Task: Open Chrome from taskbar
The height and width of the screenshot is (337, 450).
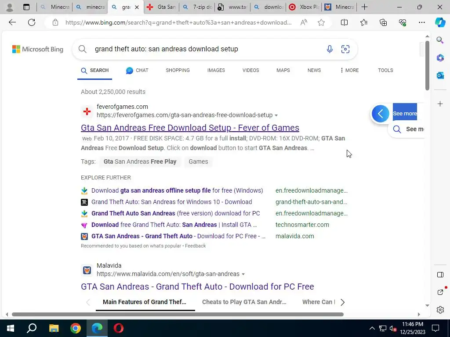Action: [x=76, y=328]
